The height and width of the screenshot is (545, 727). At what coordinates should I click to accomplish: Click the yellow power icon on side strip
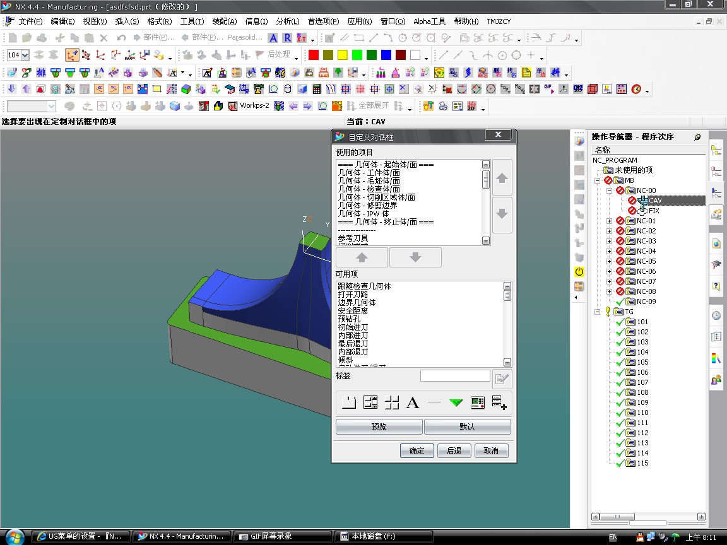pos(579,272)
